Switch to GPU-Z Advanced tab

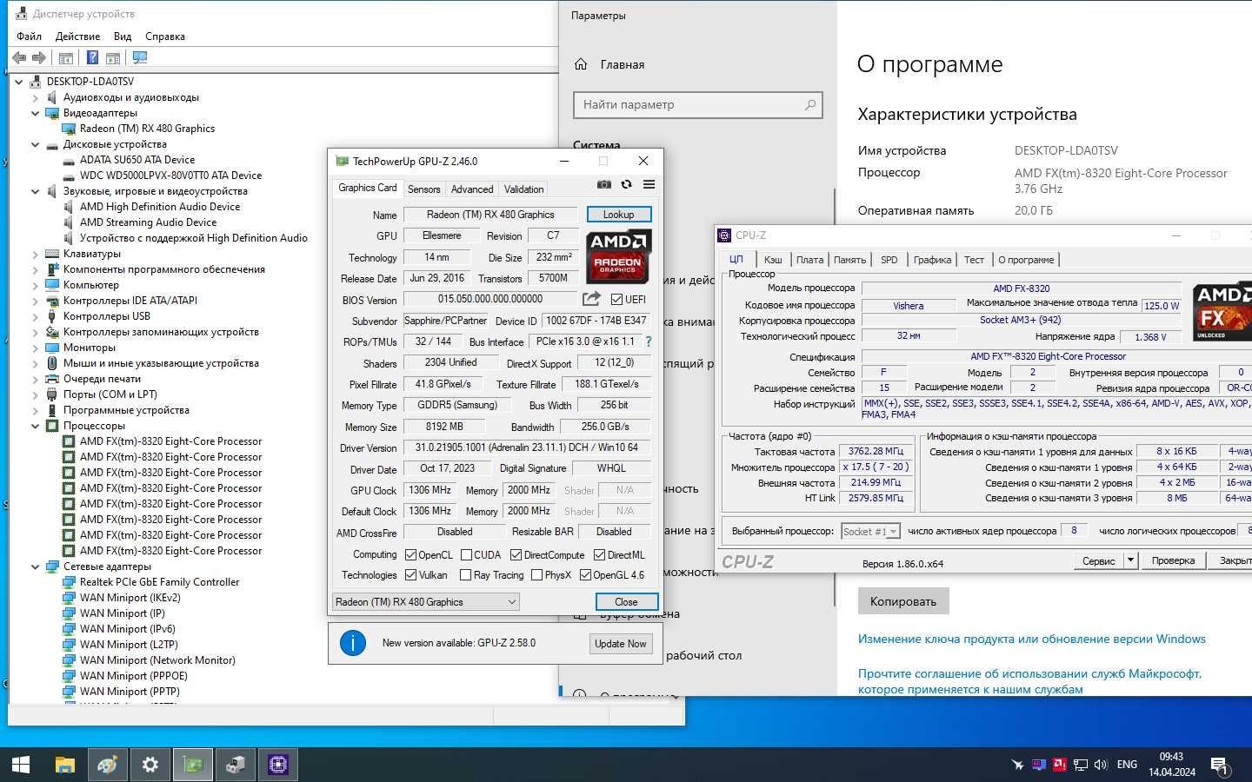472,189
